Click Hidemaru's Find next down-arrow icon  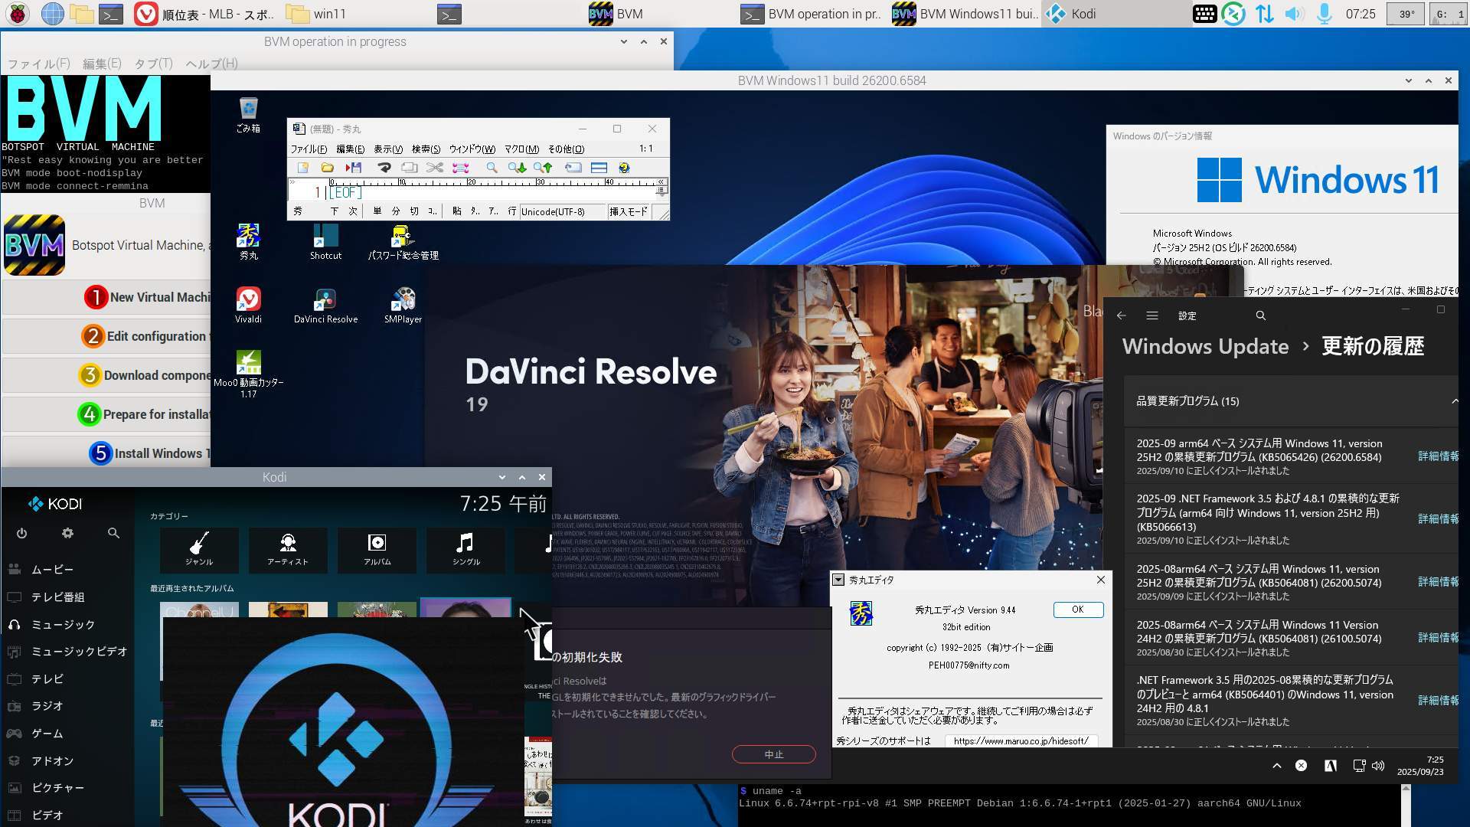(518, 168)
